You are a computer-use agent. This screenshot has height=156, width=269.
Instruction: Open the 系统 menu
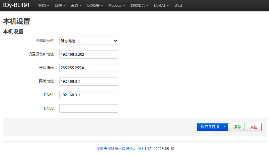pyautogui.click(x=60, y=6)
